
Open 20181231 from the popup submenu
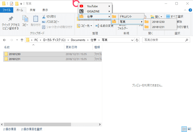coord(160,27)
